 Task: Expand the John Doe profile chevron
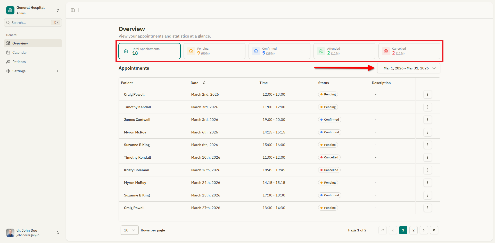pos(58,233)
